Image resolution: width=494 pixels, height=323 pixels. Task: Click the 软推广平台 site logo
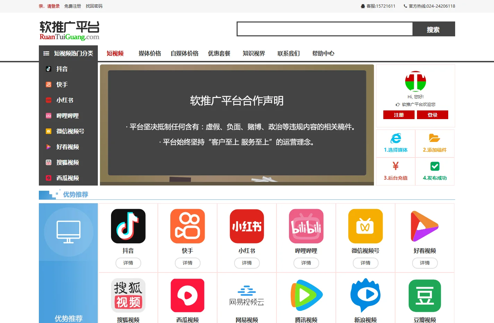pyautogui.click(x=69, y=30)
